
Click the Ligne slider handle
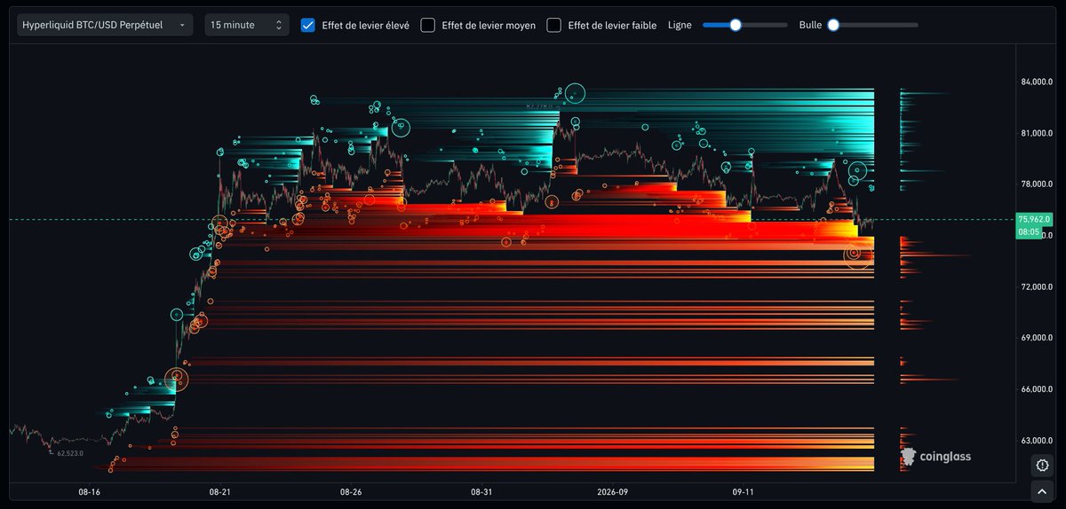coord(736,25)
